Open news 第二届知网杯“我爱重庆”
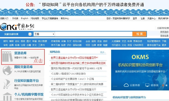The height and width of the screenshot is (101, 169). 77,84
